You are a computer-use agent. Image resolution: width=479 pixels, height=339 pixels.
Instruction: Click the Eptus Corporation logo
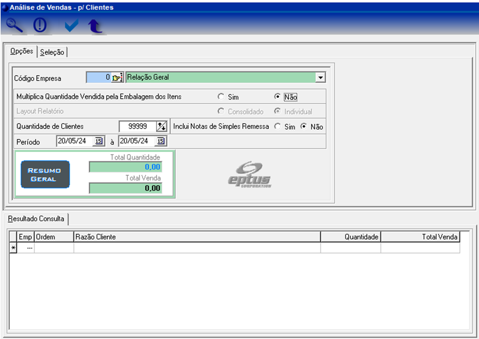249,175
